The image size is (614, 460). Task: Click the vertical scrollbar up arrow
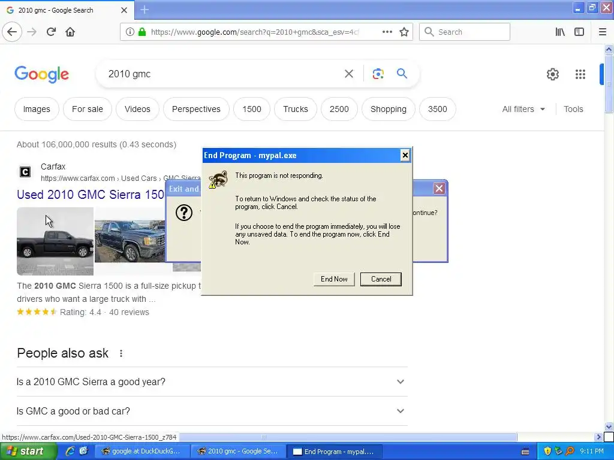click(609, 49)
